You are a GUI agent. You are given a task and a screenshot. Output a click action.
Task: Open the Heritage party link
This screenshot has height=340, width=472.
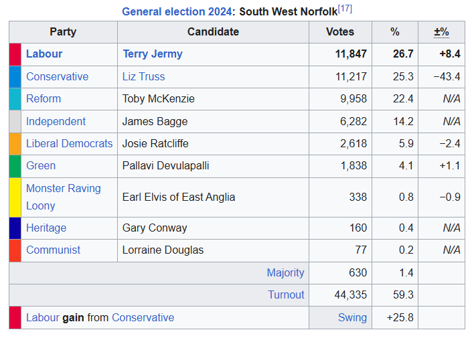[46, 228]
